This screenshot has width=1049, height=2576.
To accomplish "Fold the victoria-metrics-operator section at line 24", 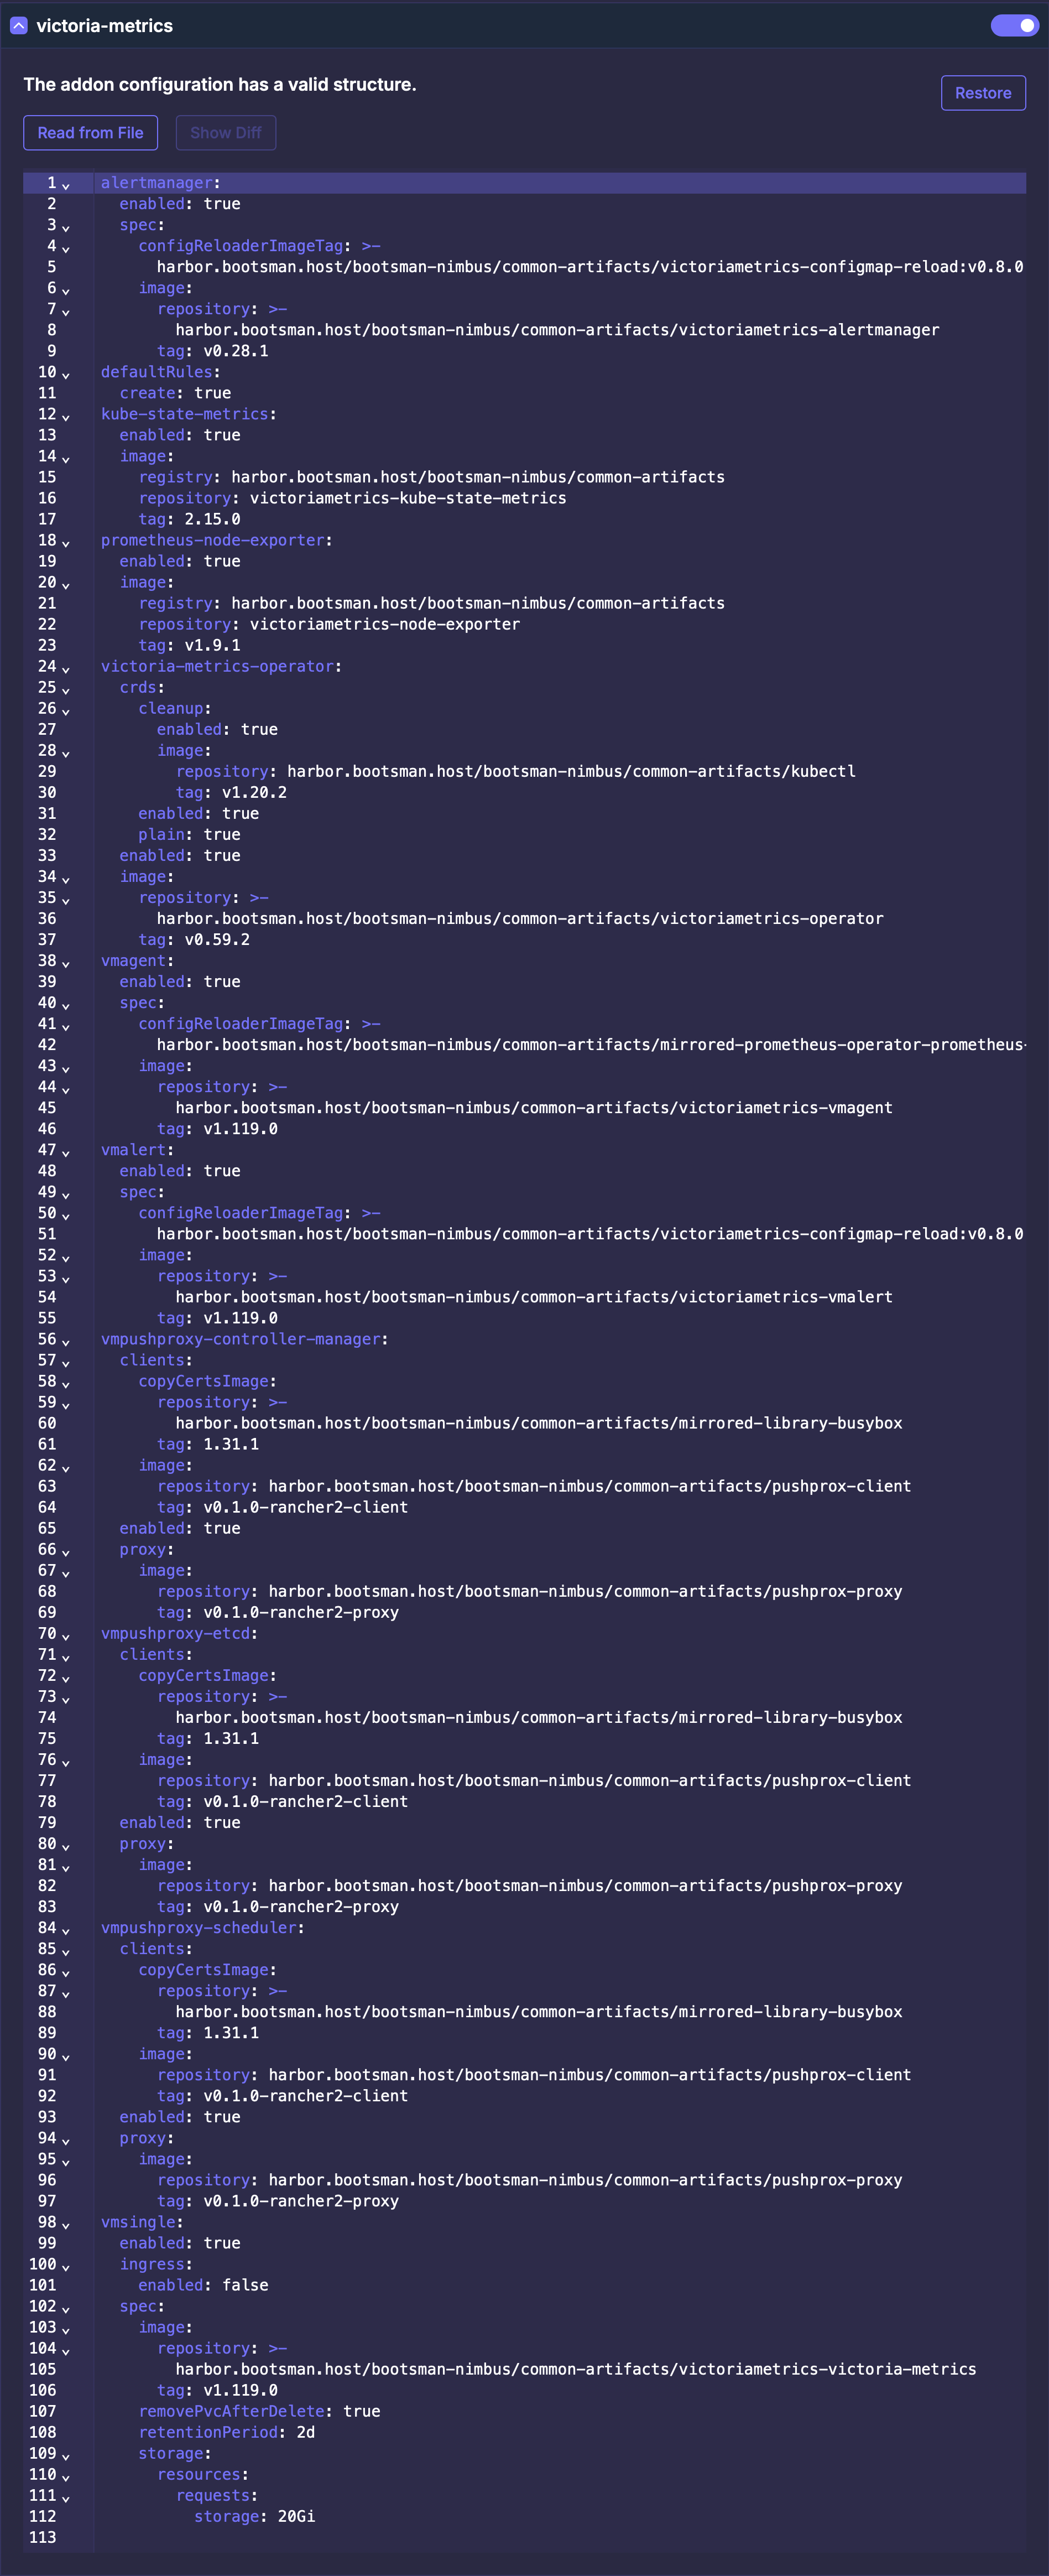I will point(66,668).
